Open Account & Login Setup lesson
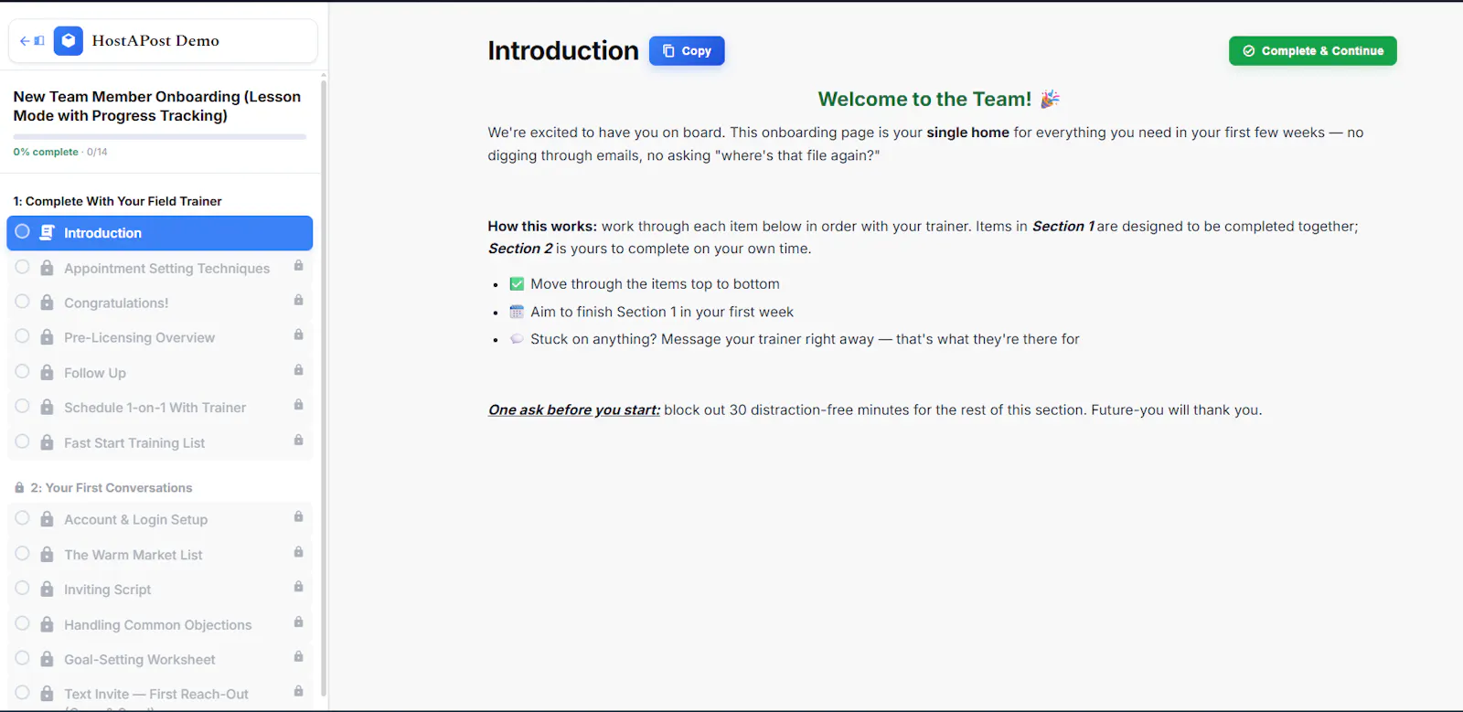 [x=159, y=519]
